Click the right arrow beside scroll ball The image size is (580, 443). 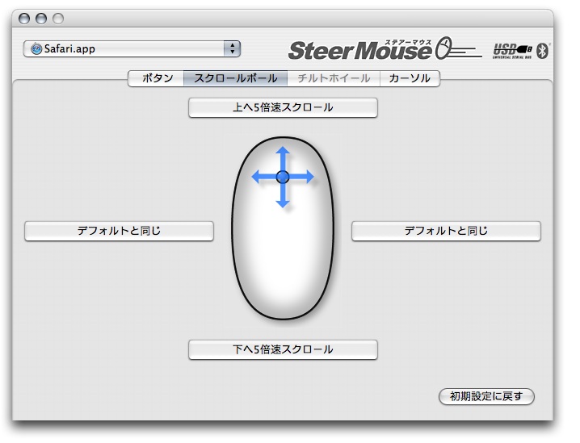(x=305, y=177)
